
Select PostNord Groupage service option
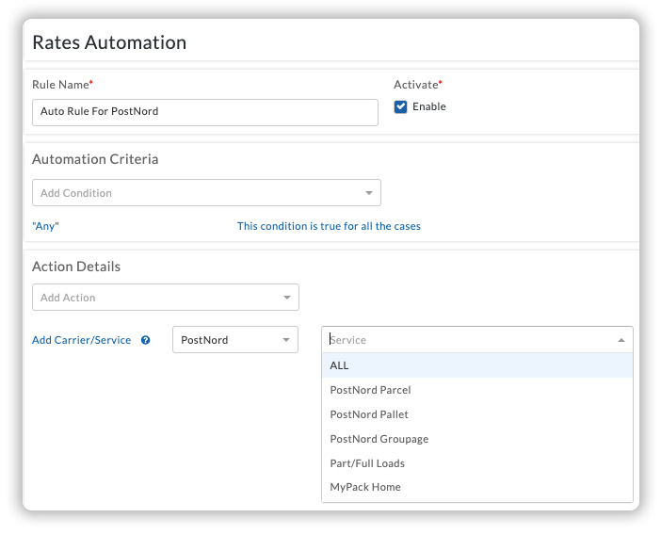(x=477, y=439)
